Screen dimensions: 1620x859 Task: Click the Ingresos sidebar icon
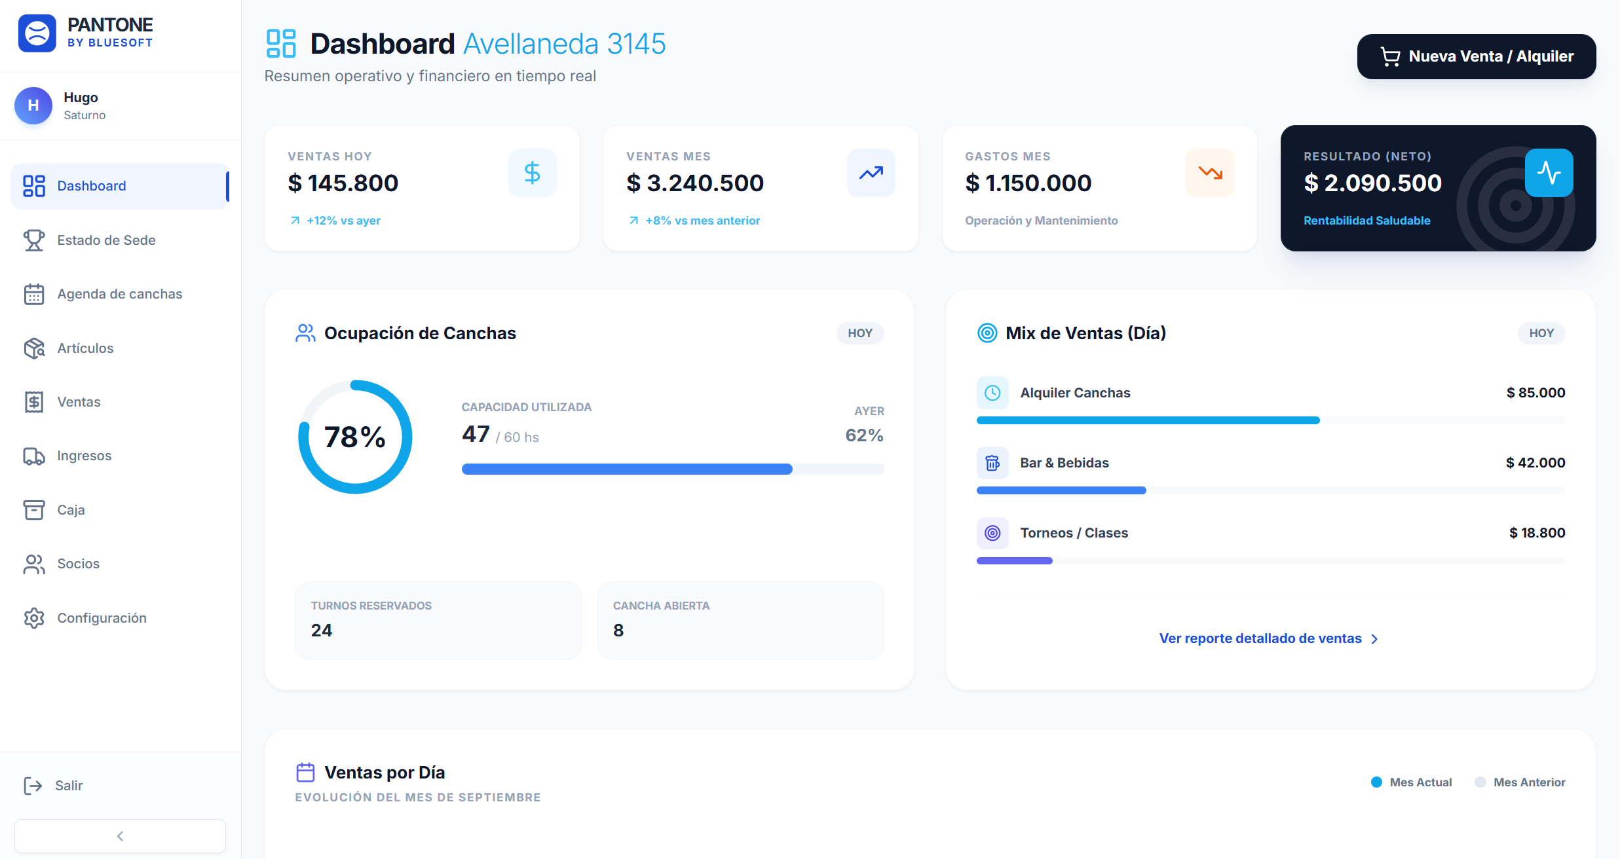pyautogui.click(x=34, y=456)
